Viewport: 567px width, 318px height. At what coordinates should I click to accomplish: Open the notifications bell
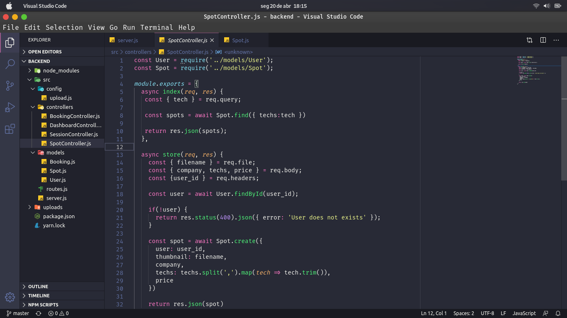(x=558, y=313)
